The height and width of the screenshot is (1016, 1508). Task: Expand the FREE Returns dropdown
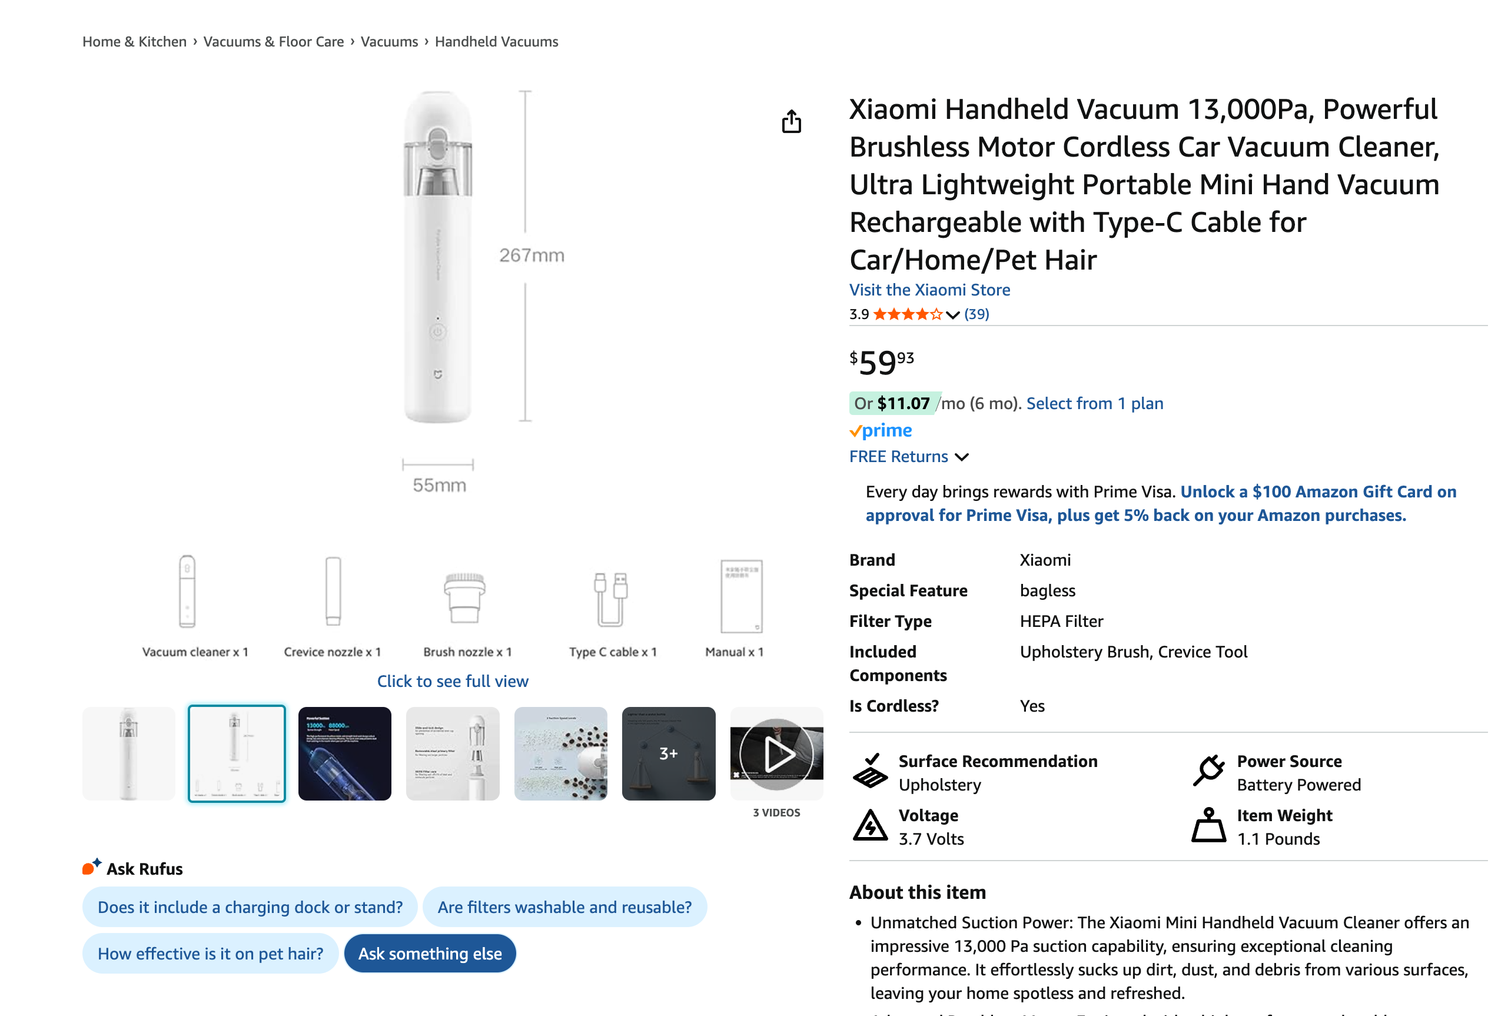pyautogui.click(x=962, y=457)
